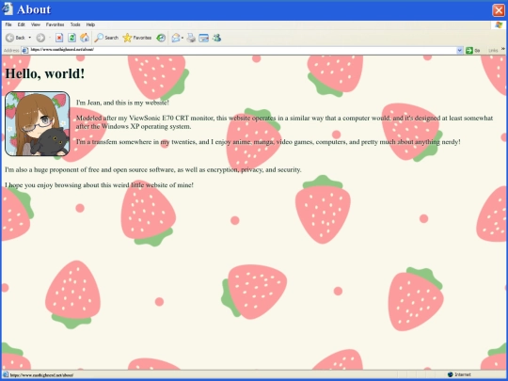Click "I hope you enjoy browsing" sentence
The image size is (508, 381).
99,185
